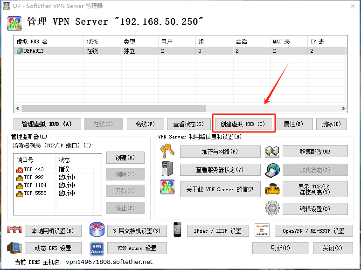
Task: Click the app icon in the window title bar
Action: click(7, 6)
